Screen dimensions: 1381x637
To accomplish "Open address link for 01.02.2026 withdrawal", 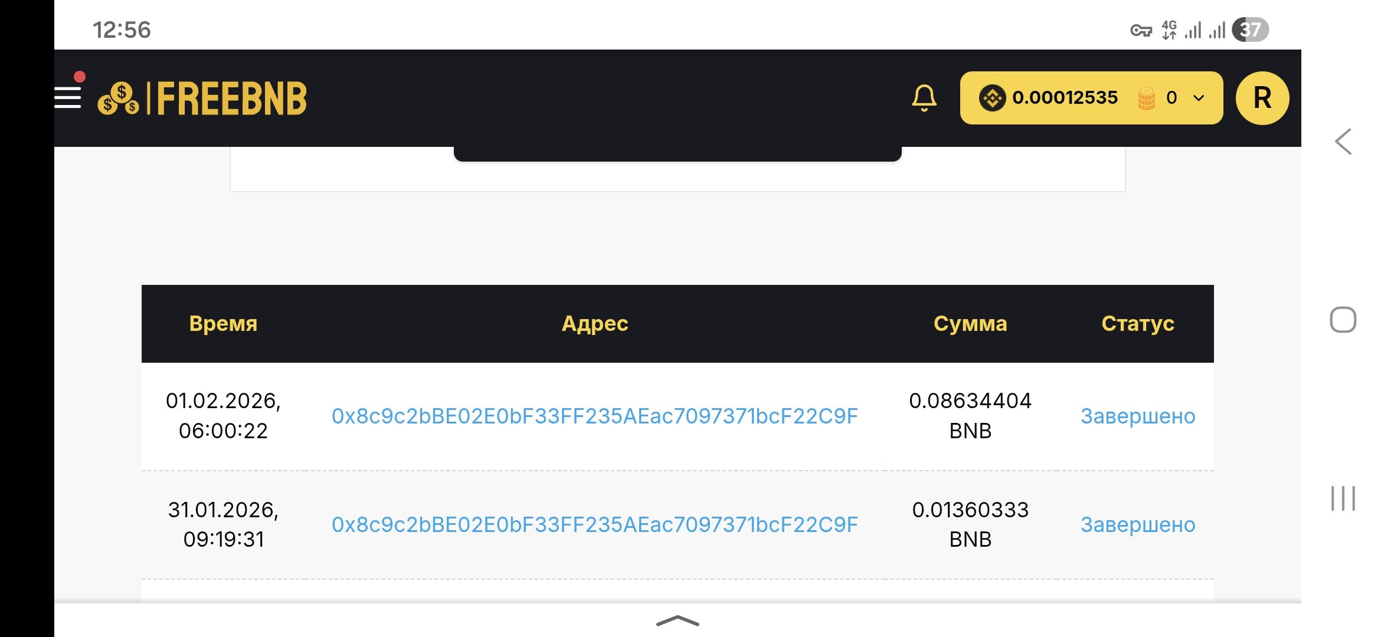I will pyautogui.click(x=594, y=416).
